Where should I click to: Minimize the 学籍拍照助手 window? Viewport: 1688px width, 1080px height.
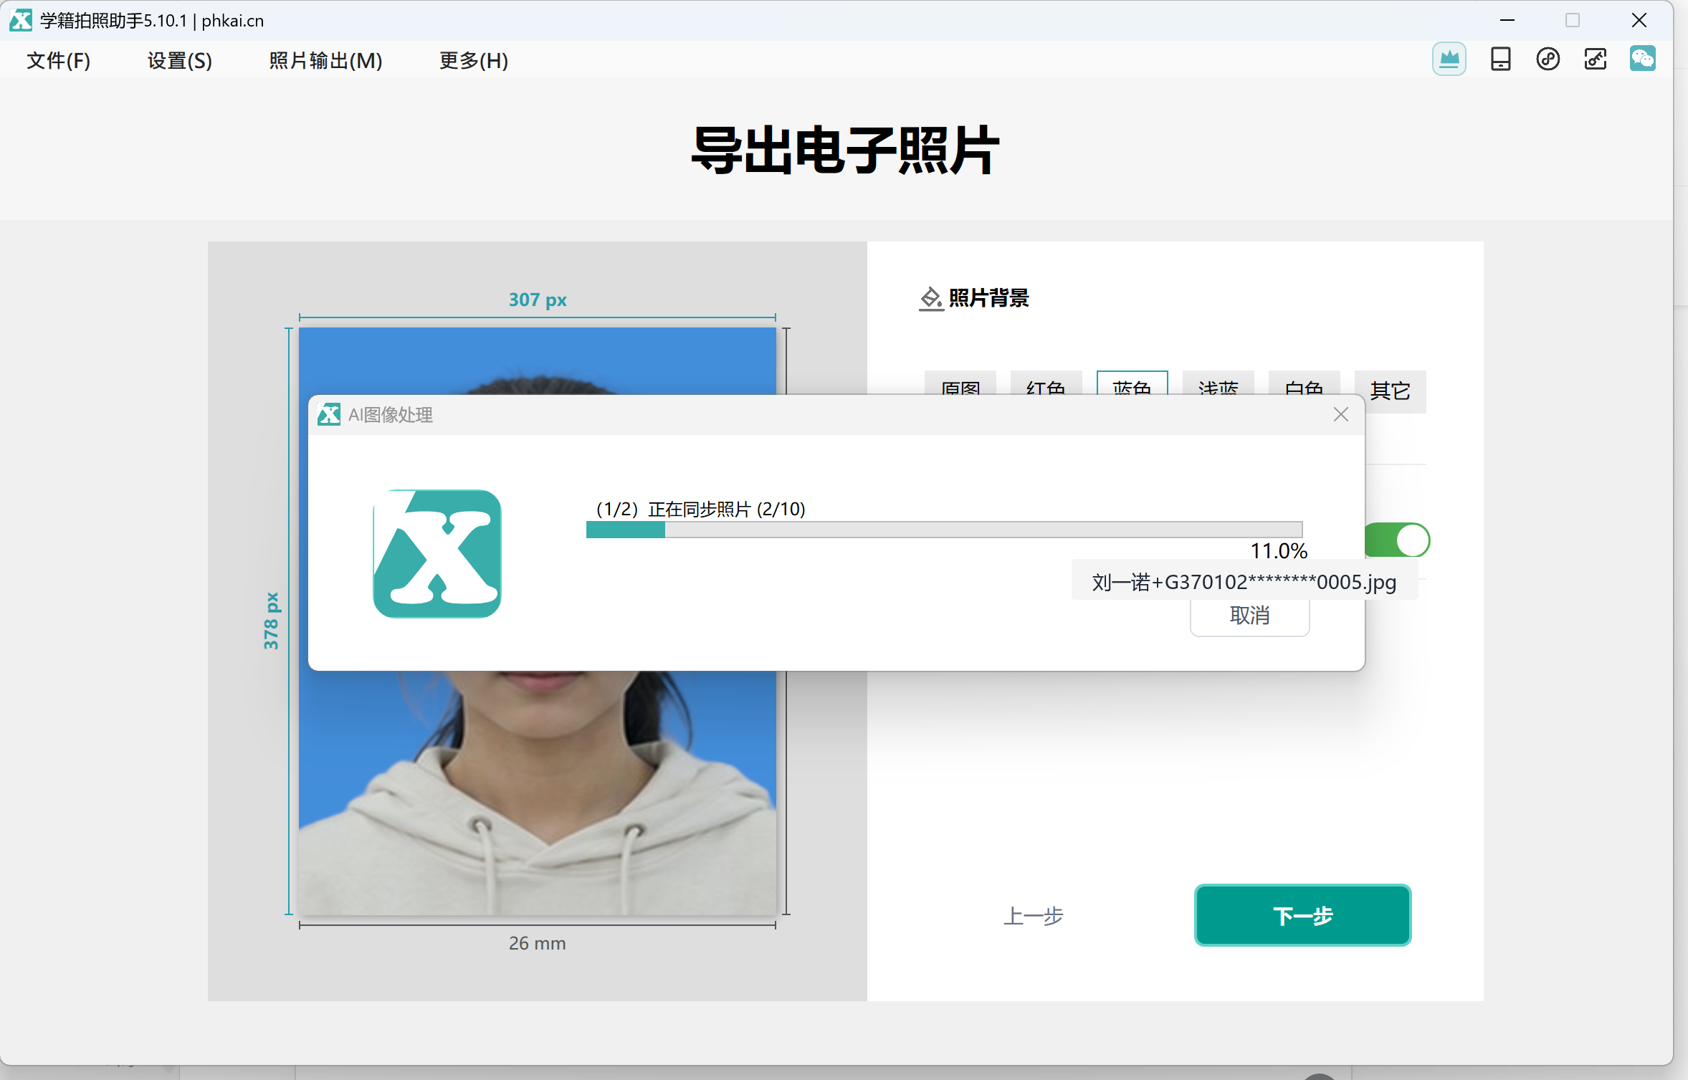tap(1507, 20)
